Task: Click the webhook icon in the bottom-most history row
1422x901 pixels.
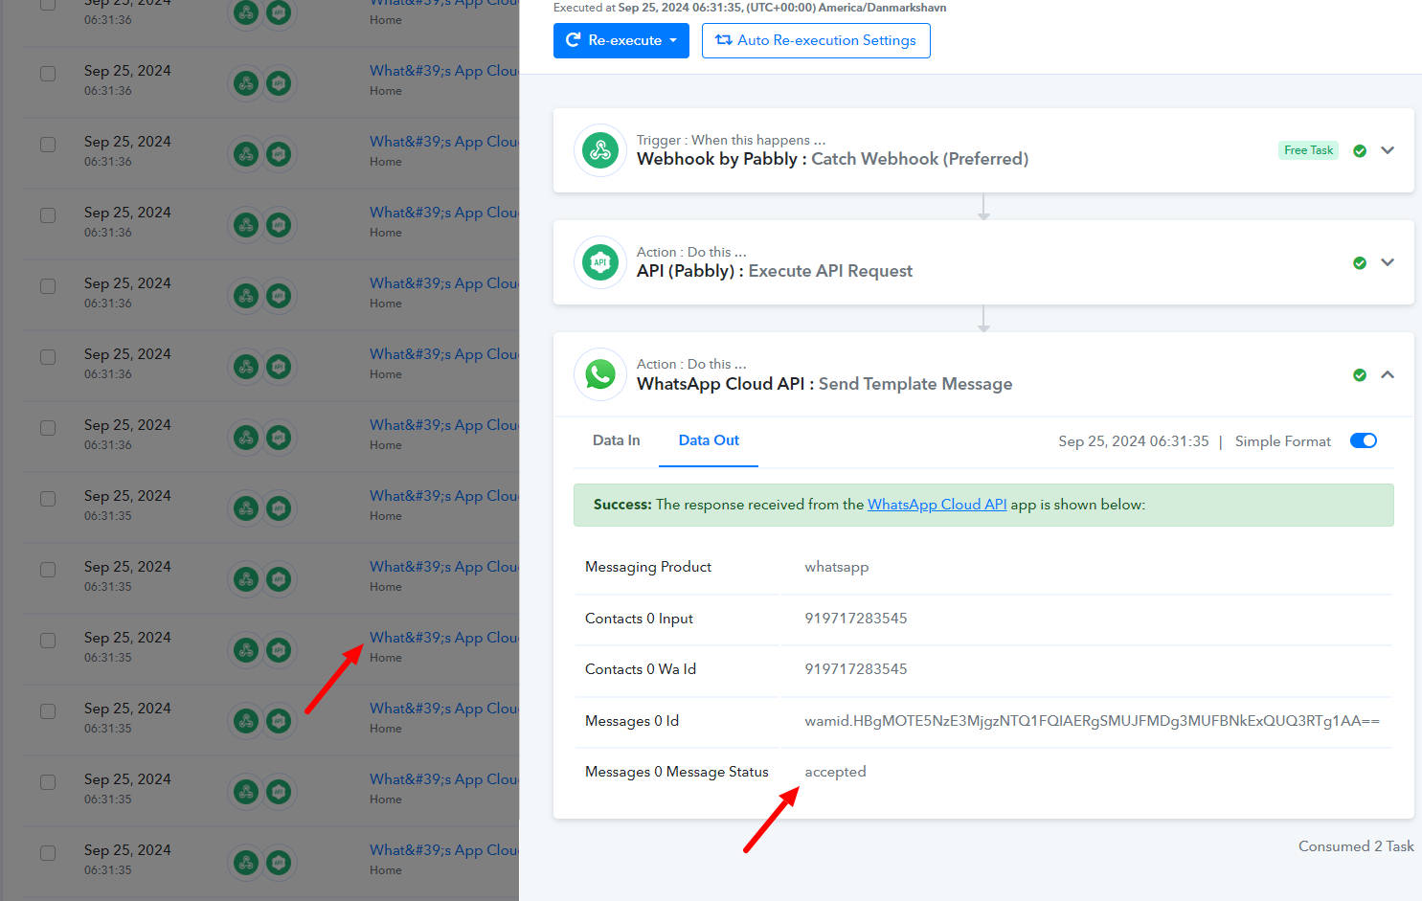Action: coord(246,863)
